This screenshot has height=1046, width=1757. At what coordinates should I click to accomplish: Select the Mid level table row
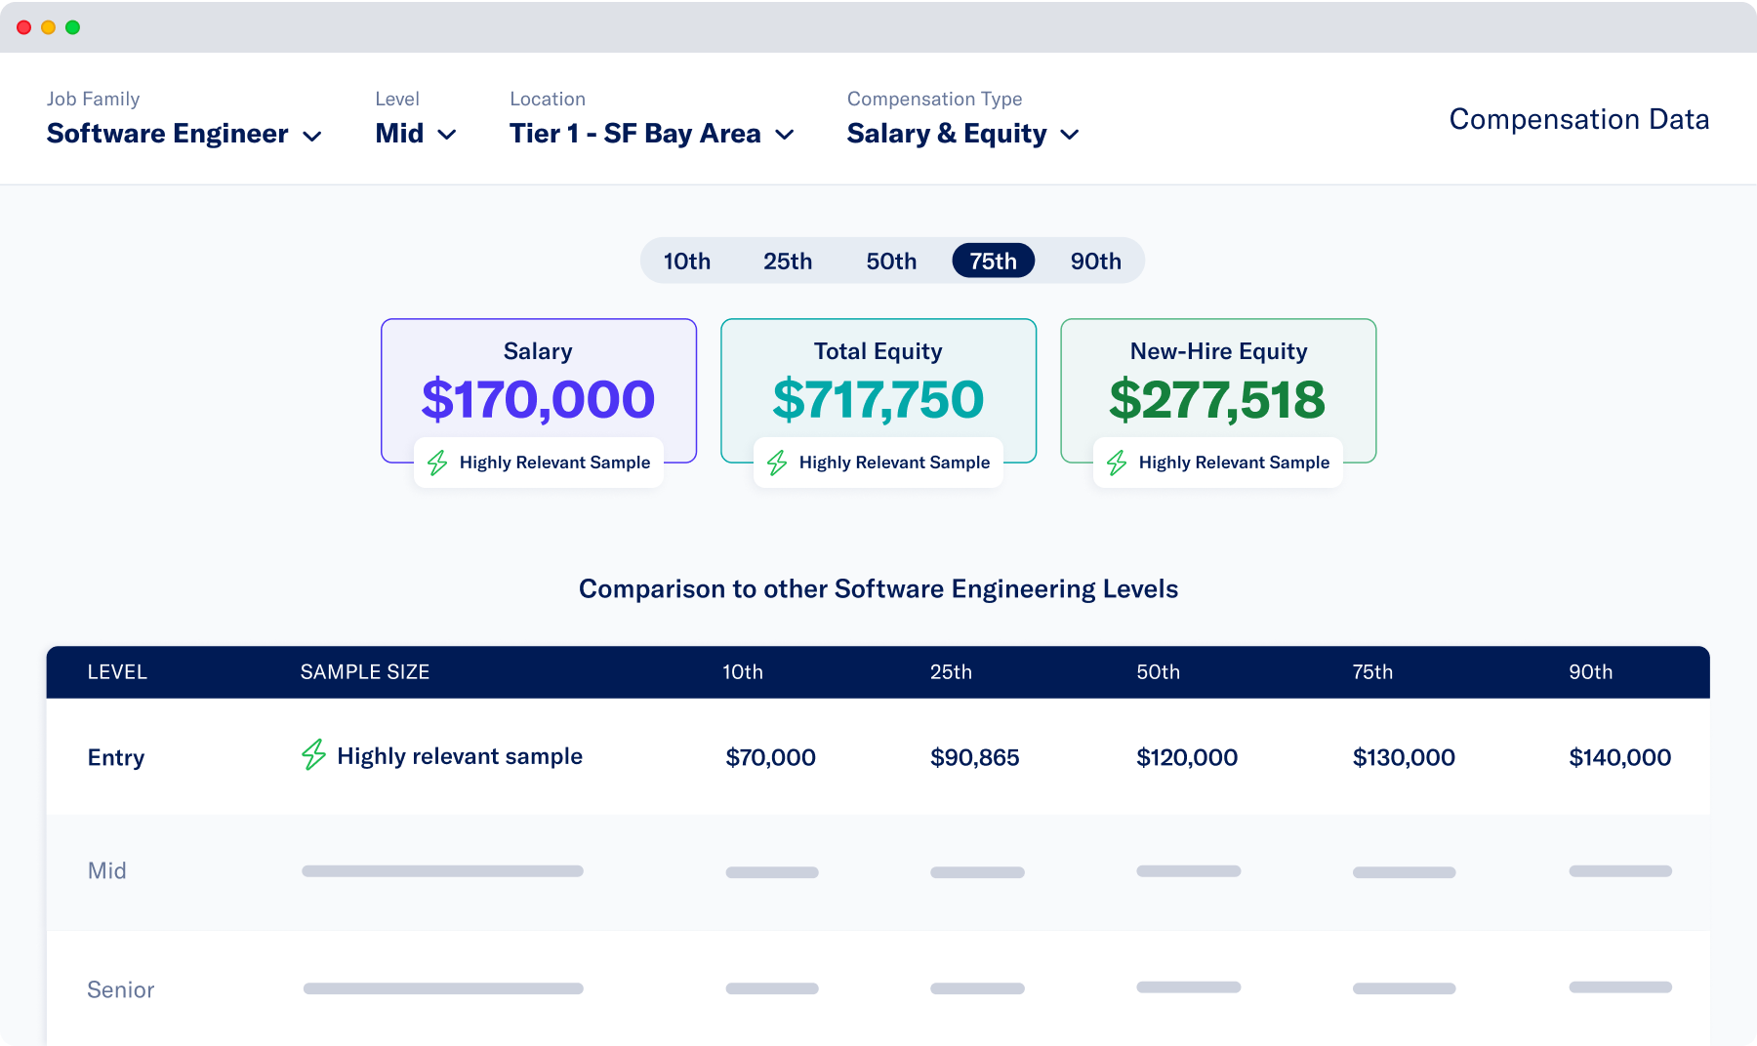[x=878, y=871]
